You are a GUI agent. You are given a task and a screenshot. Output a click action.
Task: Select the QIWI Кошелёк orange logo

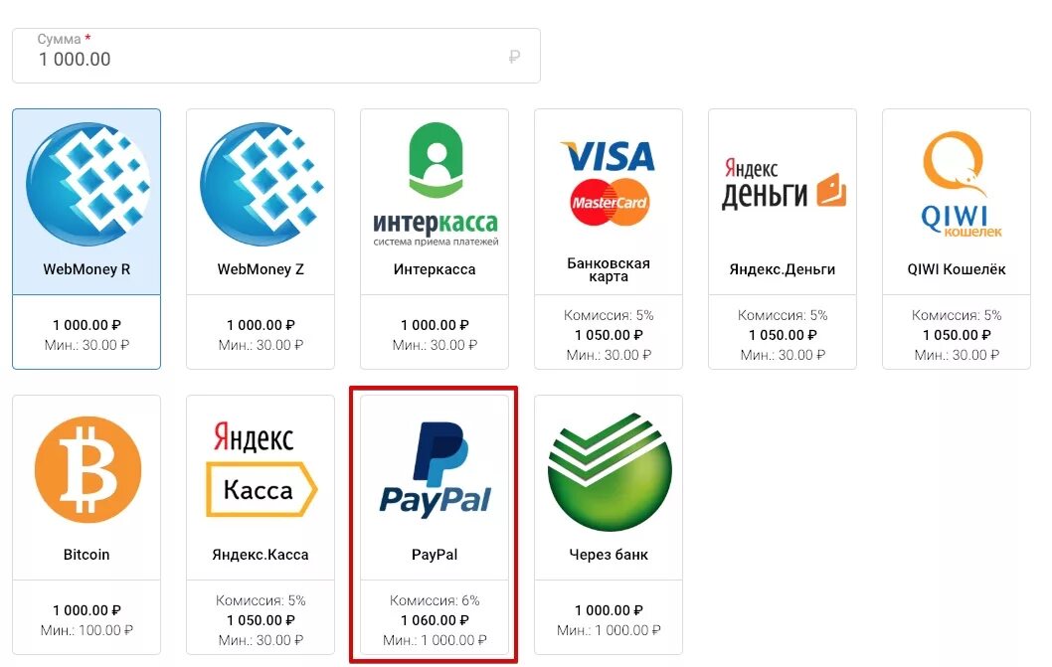pos(956,185)
